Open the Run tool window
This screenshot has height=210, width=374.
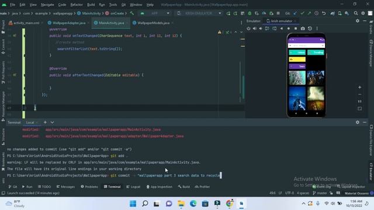[27, 187]
